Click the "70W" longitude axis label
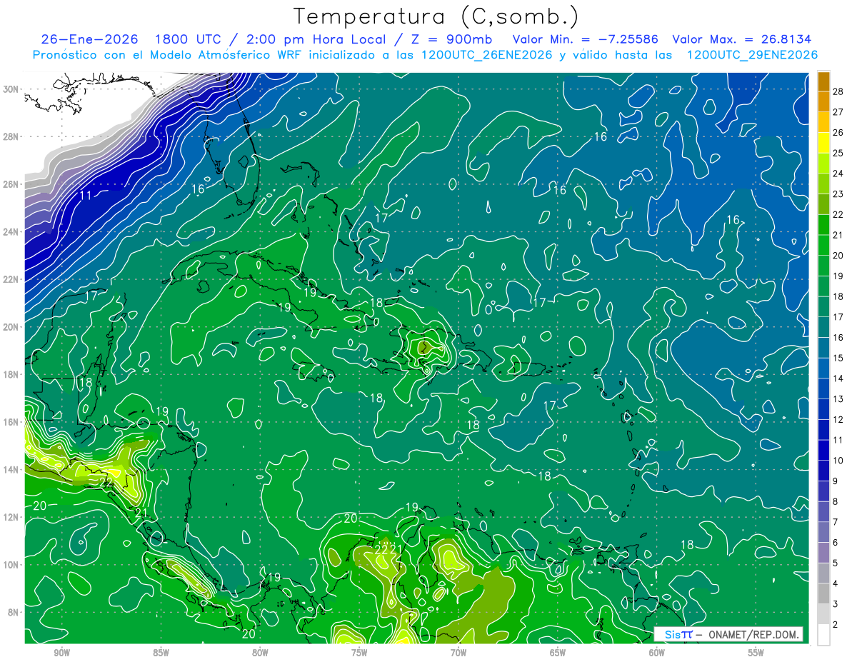Image resolution: width=857 pixels, height=662 pixels. coord(458,653)
